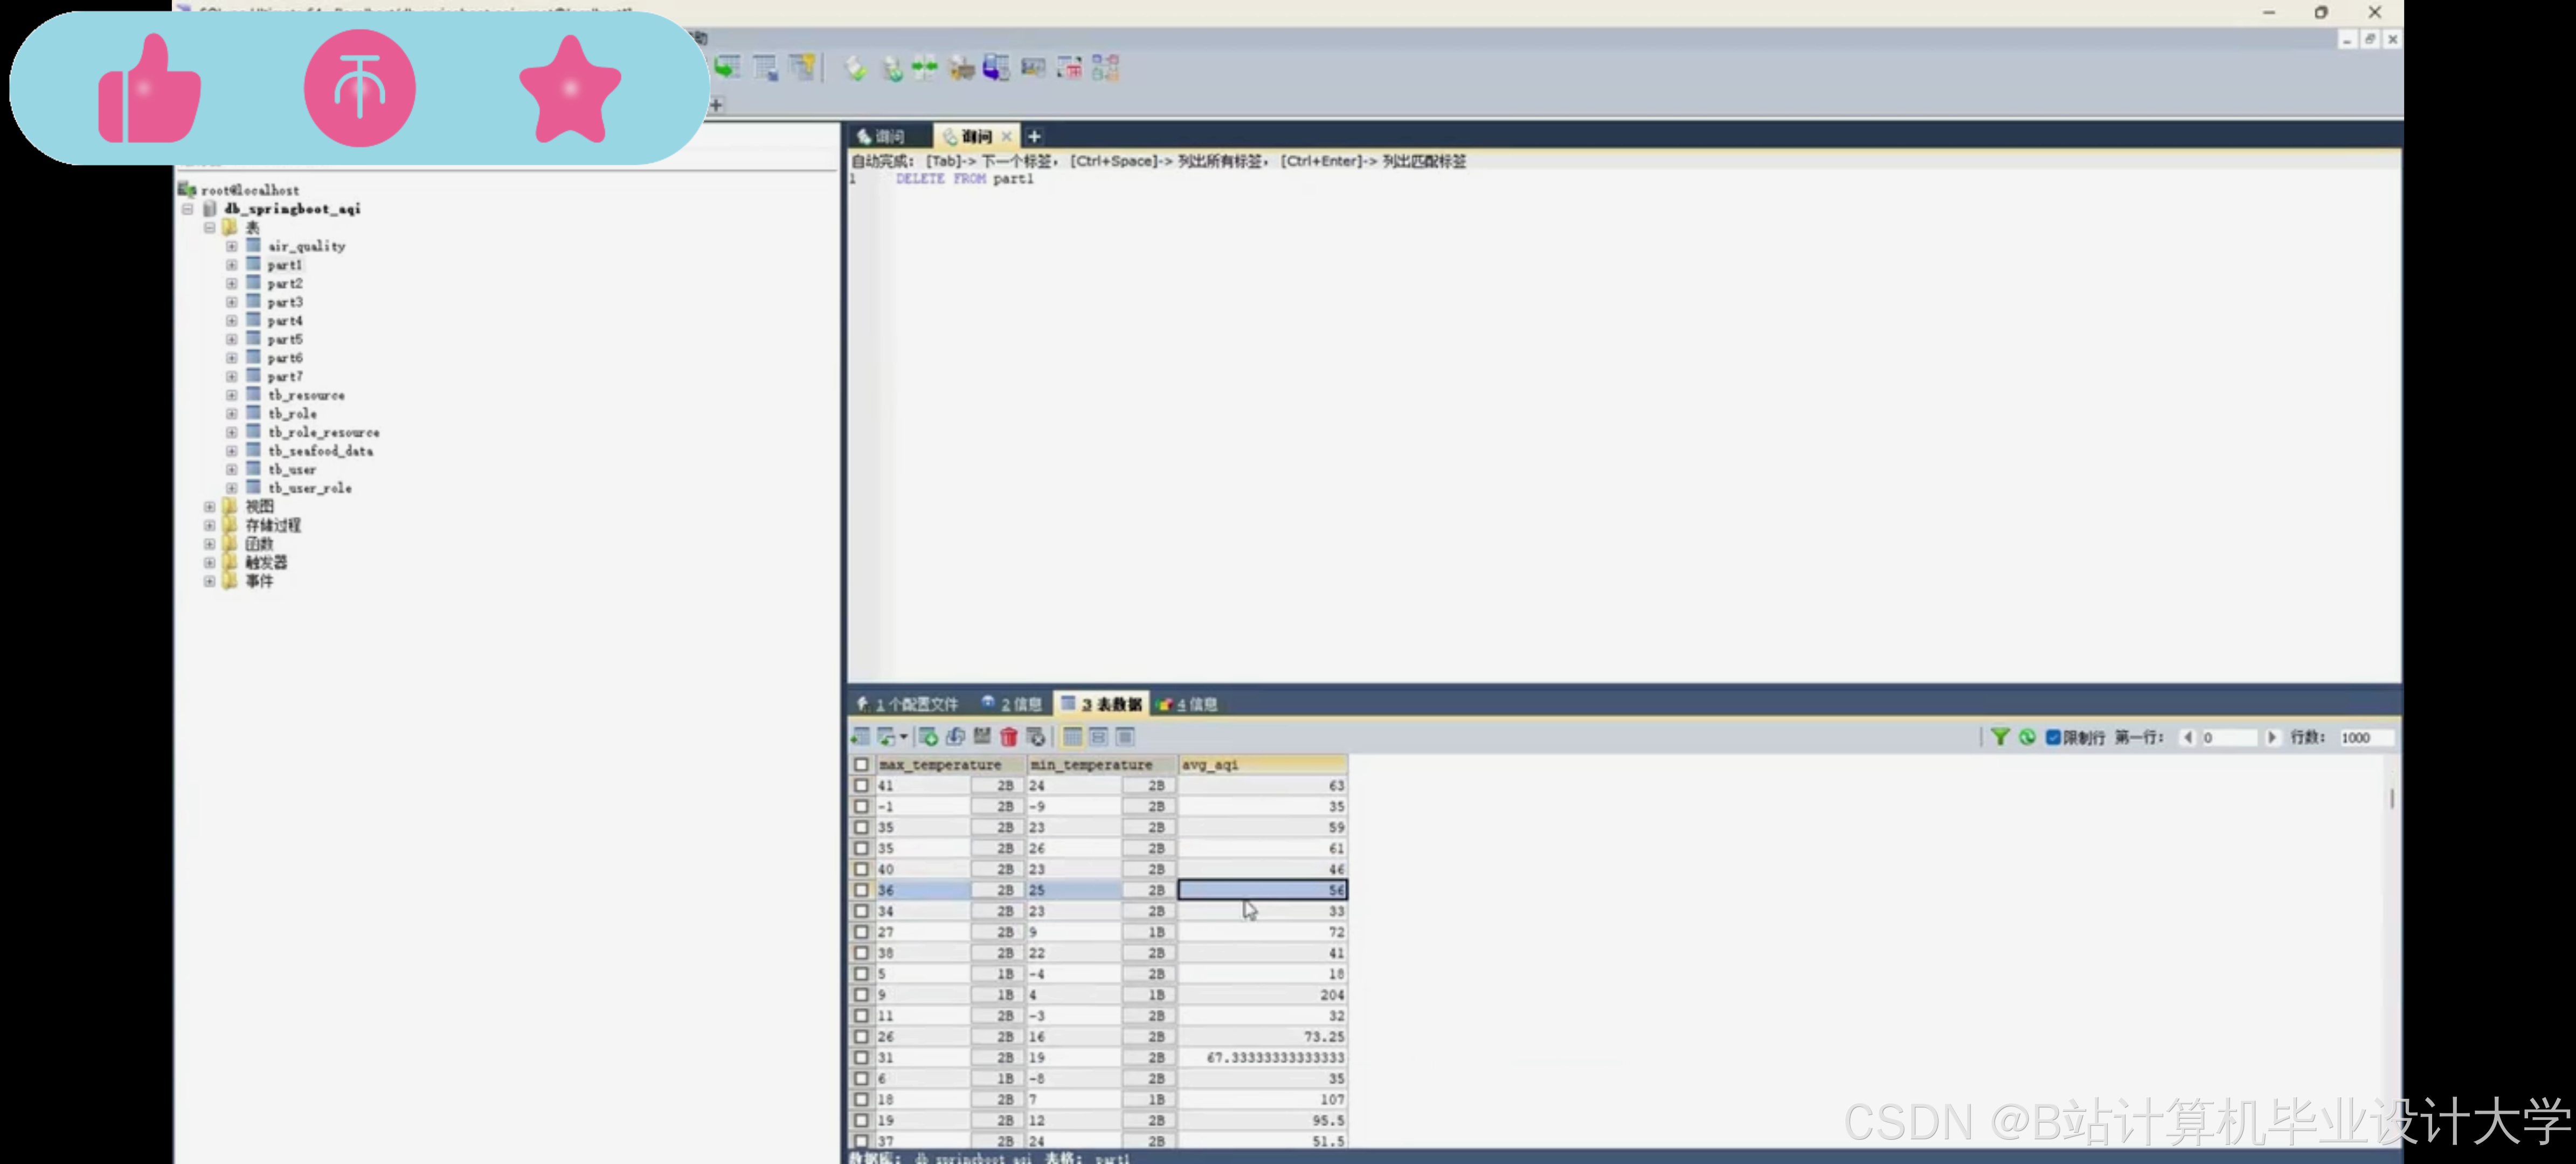The height and width of the screenshot is (1164, 2576).
Task: Collapse the db_springboot_aqi database node
Action: (x=187, y=209)
